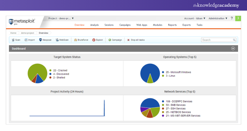Click the 21 - MS-WBT-SERVER Services legend text
Image resolution: width=247 pixels, height=131 pixels.
point(183,116)
